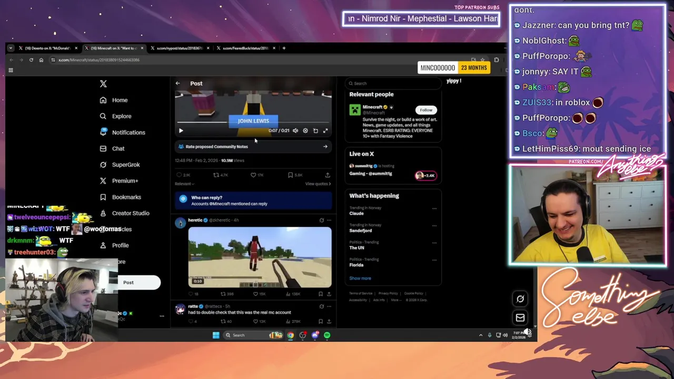The image size is (674, 379).
Task: Open the Explore page
Action: 115,116
